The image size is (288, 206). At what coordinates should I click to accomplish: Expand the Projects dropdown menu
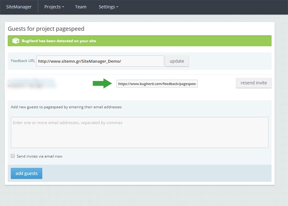(54, 7)
